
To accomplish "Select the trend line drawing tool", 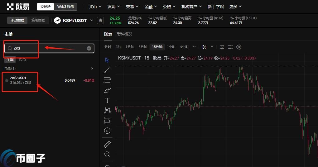I will click(107, 70).
